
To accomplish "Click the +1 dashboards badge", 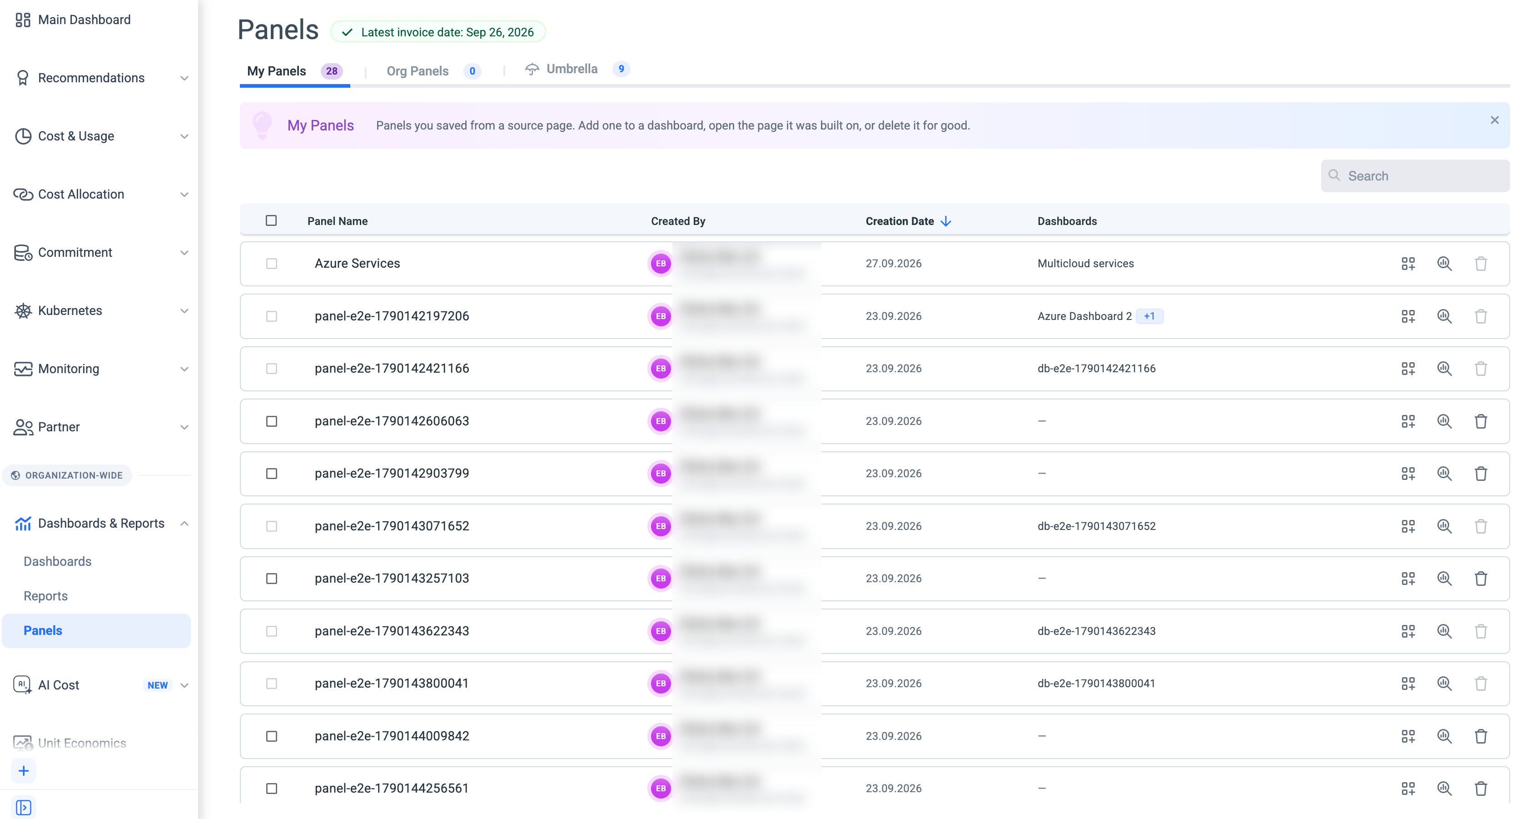I will [1149, 316].
